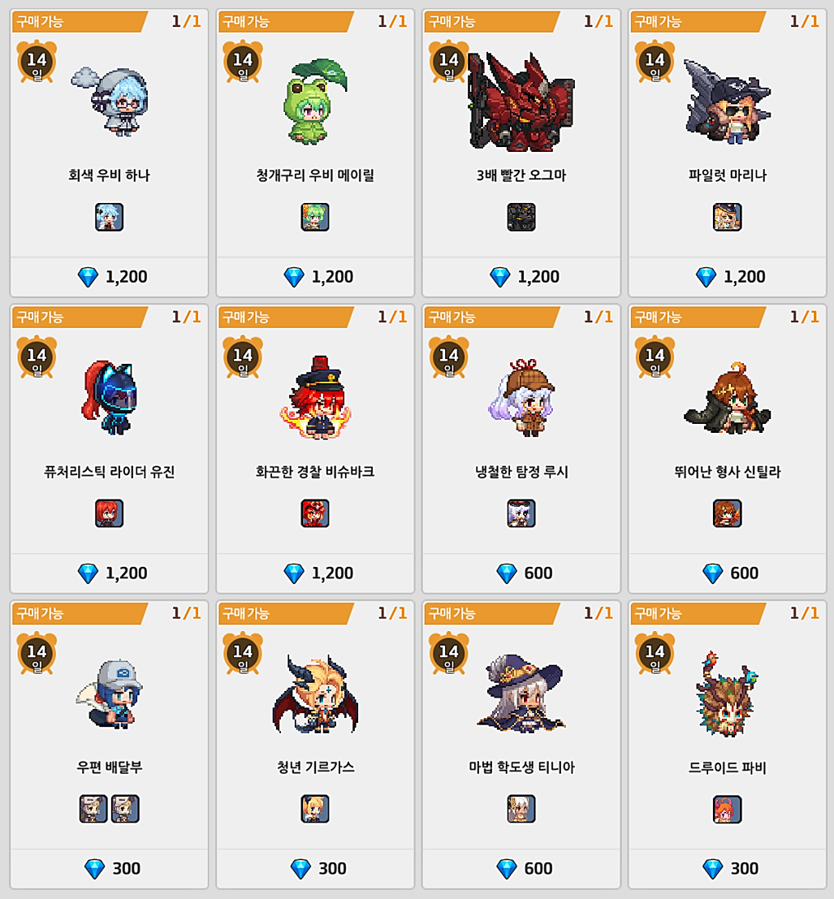Click the portrait icon under 마법 학도생 티니아
Viewport: 834px width, 899px height.
(x=521, y=809)
